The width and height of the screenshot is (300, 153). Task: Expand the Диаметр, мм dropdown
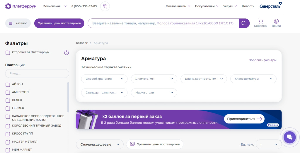[154, 79]
